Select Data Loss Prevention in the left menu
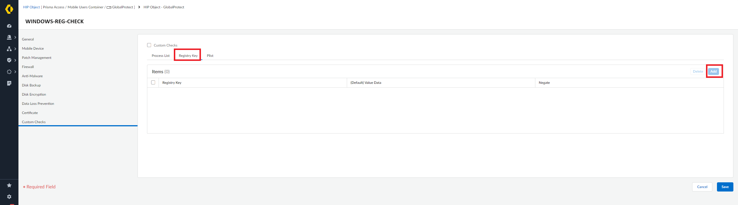Viewport: 738px width, 205px height. click(38, 104)
